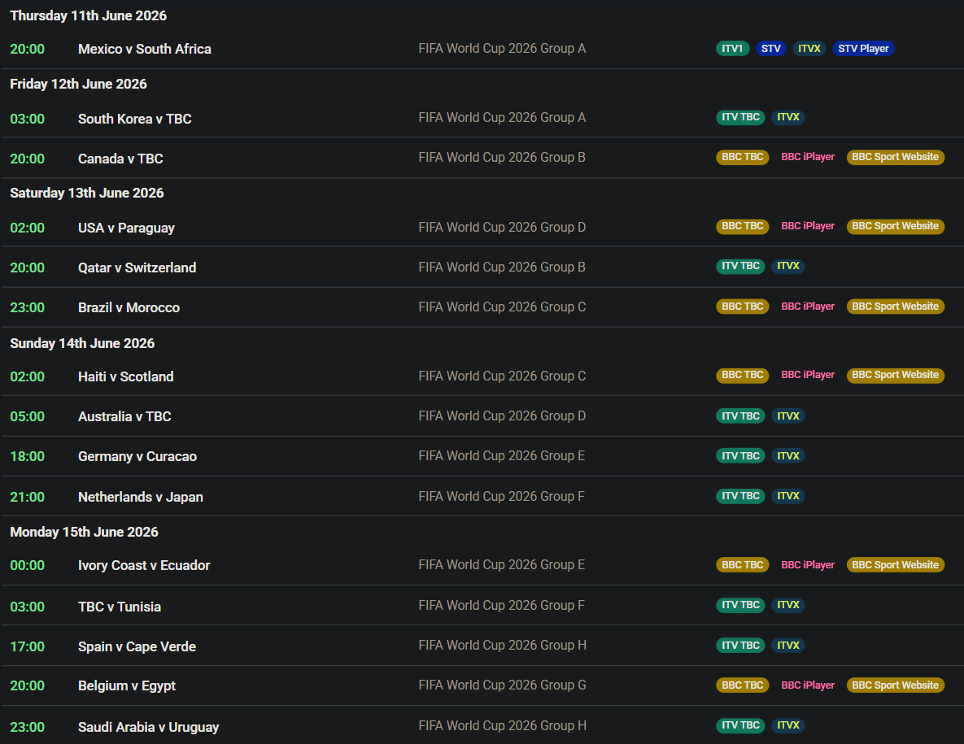Click 05:00 kick-off time for Australia

(x=27, y=416)
